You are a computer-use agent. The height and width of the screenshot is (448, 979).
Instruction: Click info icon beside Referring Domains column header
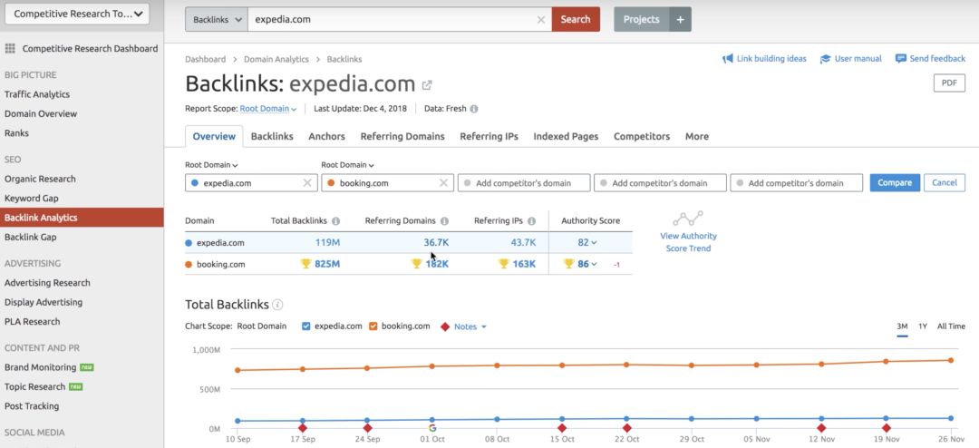[x=444, y=220]
